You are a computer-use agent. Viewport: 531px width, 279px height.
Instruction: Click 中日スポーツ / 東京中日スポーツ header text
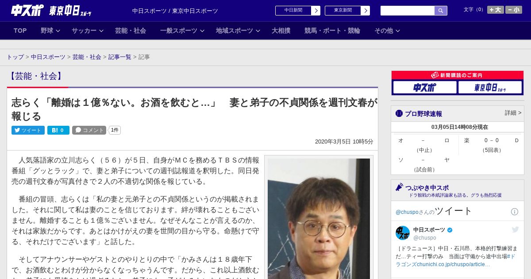tap(175, 11)
